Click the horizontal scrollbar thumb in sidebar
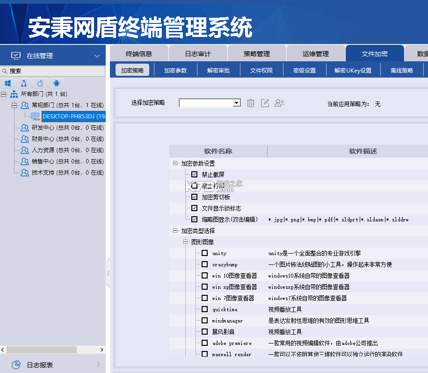 (x=42, y=350)
